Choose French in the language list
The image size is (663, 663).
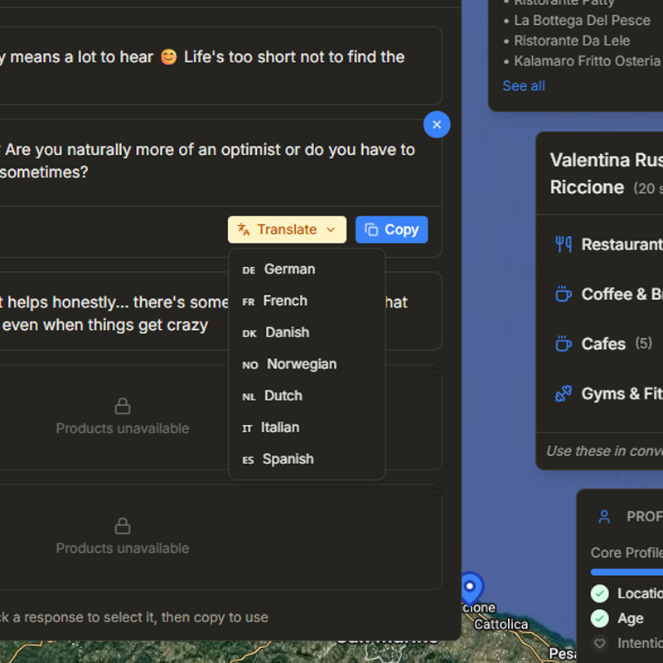pyautogui.click(x=284, y=301)
